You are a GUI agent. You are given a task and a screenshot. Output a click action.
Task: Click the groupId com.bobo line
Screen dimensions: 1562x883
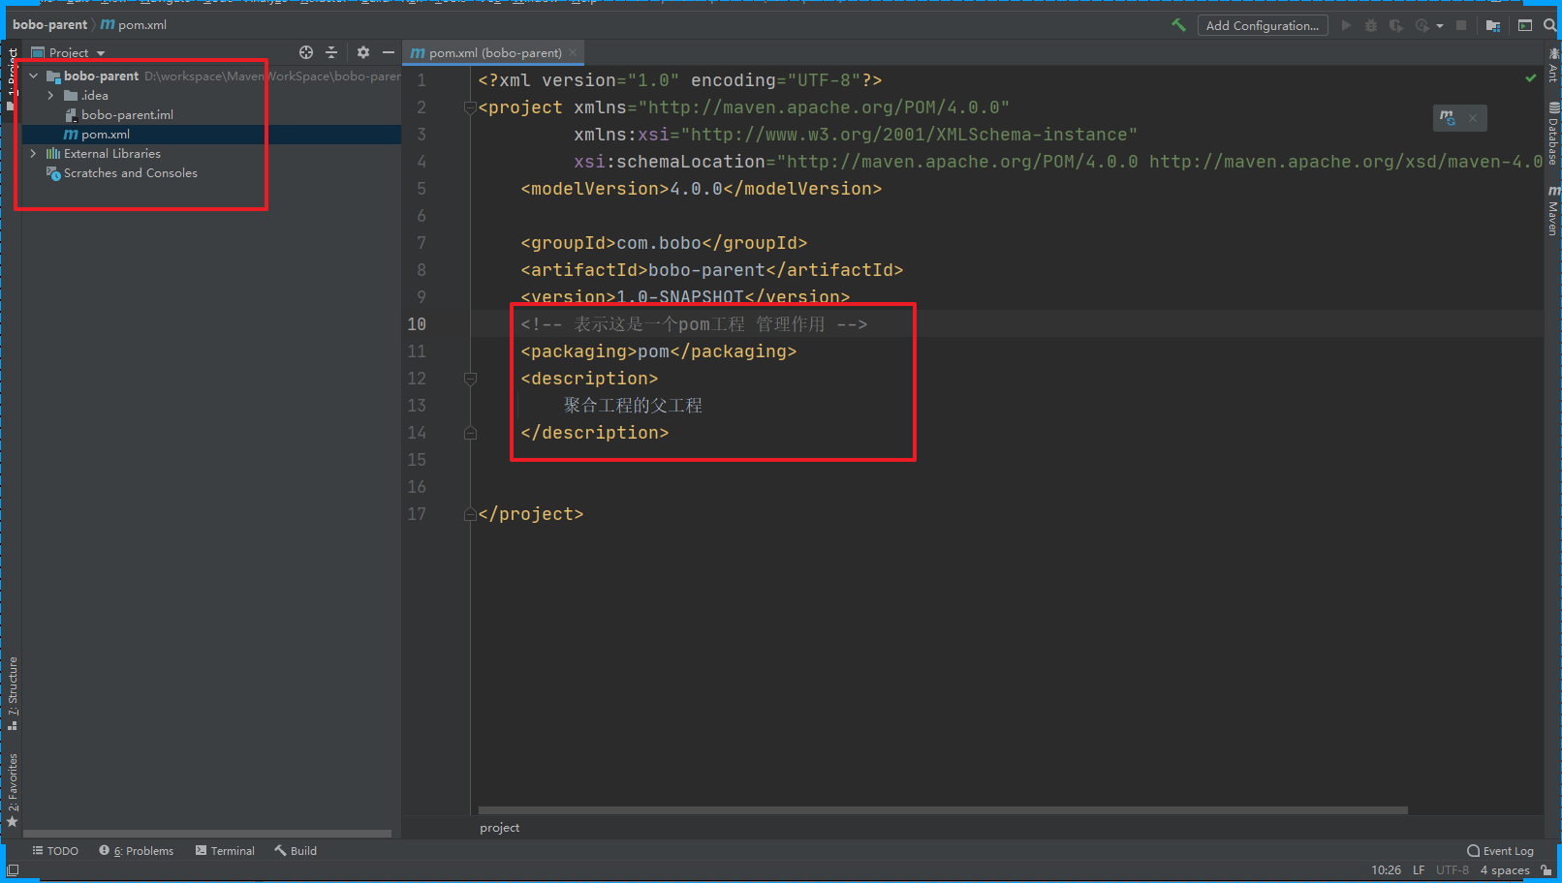point(664,243)
